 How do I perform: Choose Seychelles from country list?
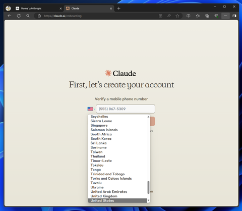pyautogui.click(x=117, y=117)
